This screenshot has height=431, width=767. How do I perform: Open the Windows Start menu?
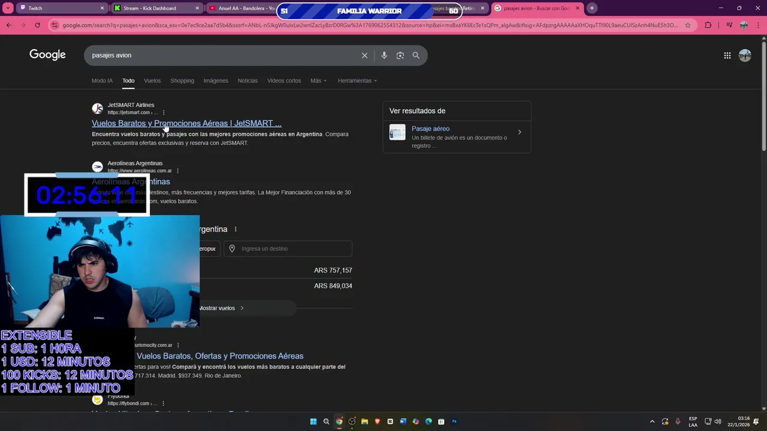313,421
